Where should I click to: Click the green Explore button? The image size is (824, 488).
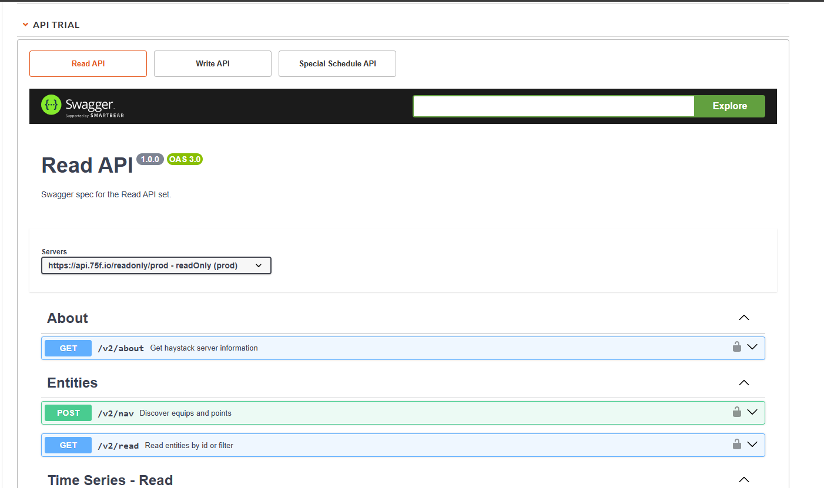click(730, 106)
